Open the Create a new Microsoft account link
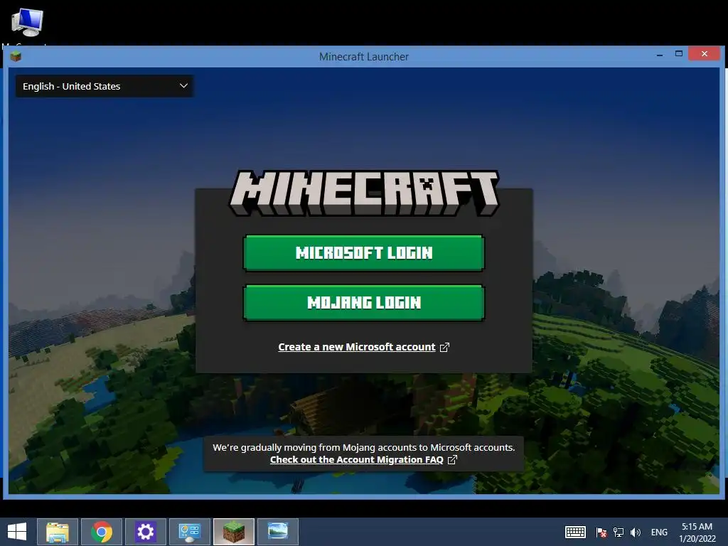The height and width of the screenshot is (546, 728). click(357, 347)
